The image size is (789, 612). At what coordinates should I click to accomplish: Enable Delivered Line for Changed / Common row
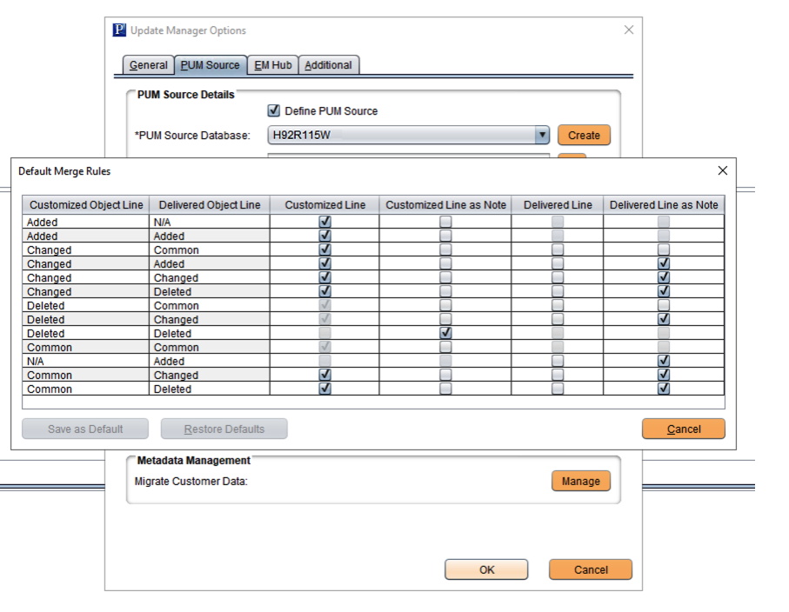pyautogui.click(x=558, y=250)
